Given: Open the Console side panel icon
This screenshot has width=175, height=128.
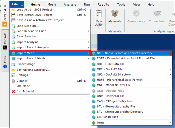Looking at the screenshot, I should [x=5, y=47].
